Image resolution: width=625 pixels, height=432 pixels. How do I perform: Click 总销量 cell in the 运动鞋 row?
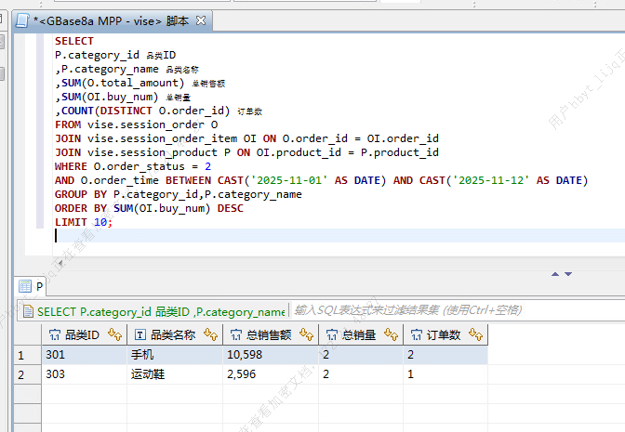[361, 374]
